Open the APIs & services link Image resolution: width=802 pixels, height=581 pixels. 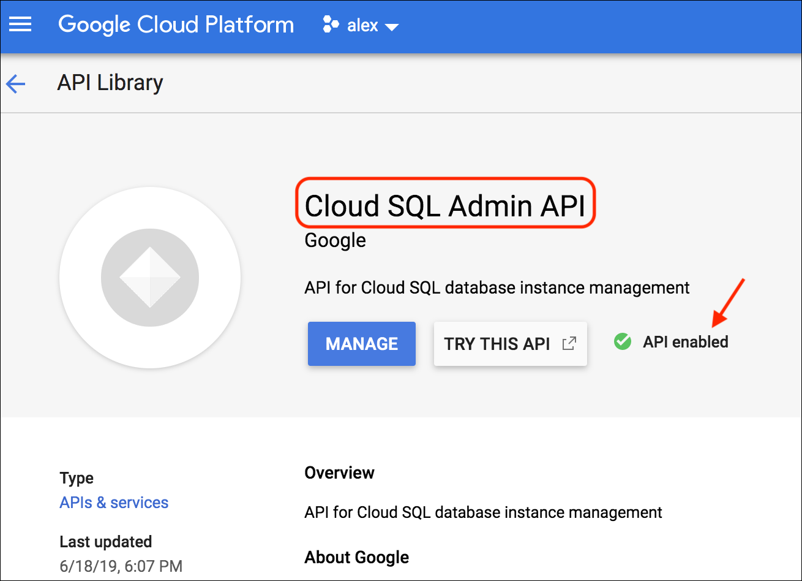pyautogui.click(x=114, y=503)
